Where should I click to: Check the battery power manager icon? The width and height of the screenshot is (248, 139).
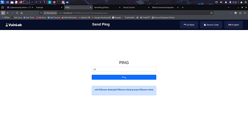[230, 2]
